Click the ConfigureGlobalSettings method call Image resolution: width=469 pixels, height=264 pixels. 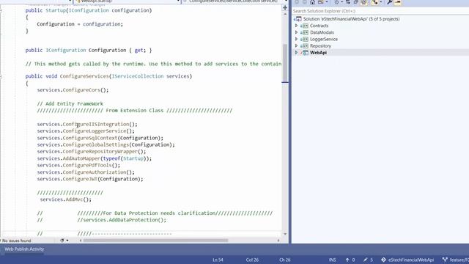pos(96,145)
